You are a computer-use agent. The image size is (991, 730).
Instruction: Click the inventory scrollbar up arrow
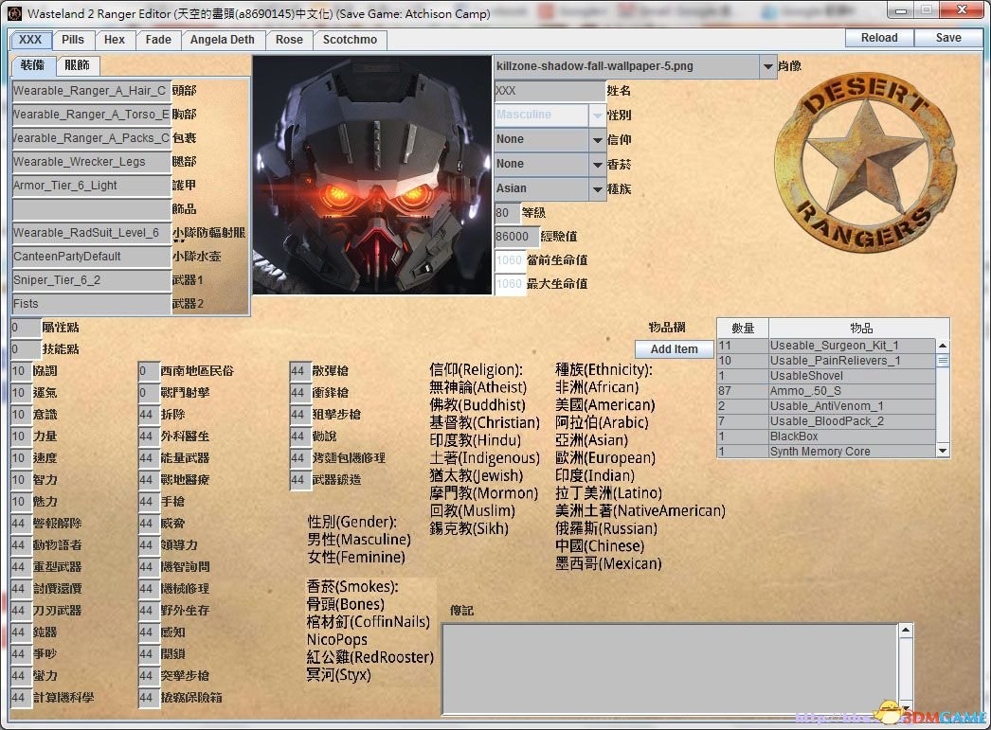(x=943, y=346)
